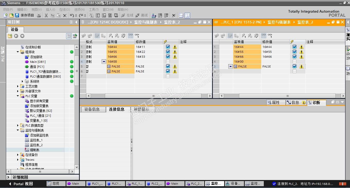This screenshot has height=188, width=350.
Task: Expand the PLC 数据类型 tree node
Action: point(18,125)
